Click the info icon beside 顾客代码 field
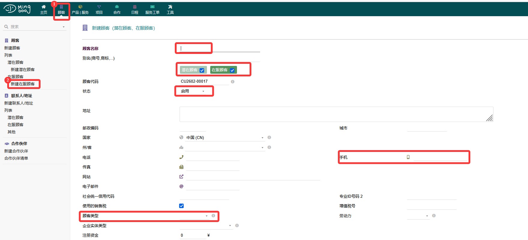 pyautogui.click(x=232, y=81)
